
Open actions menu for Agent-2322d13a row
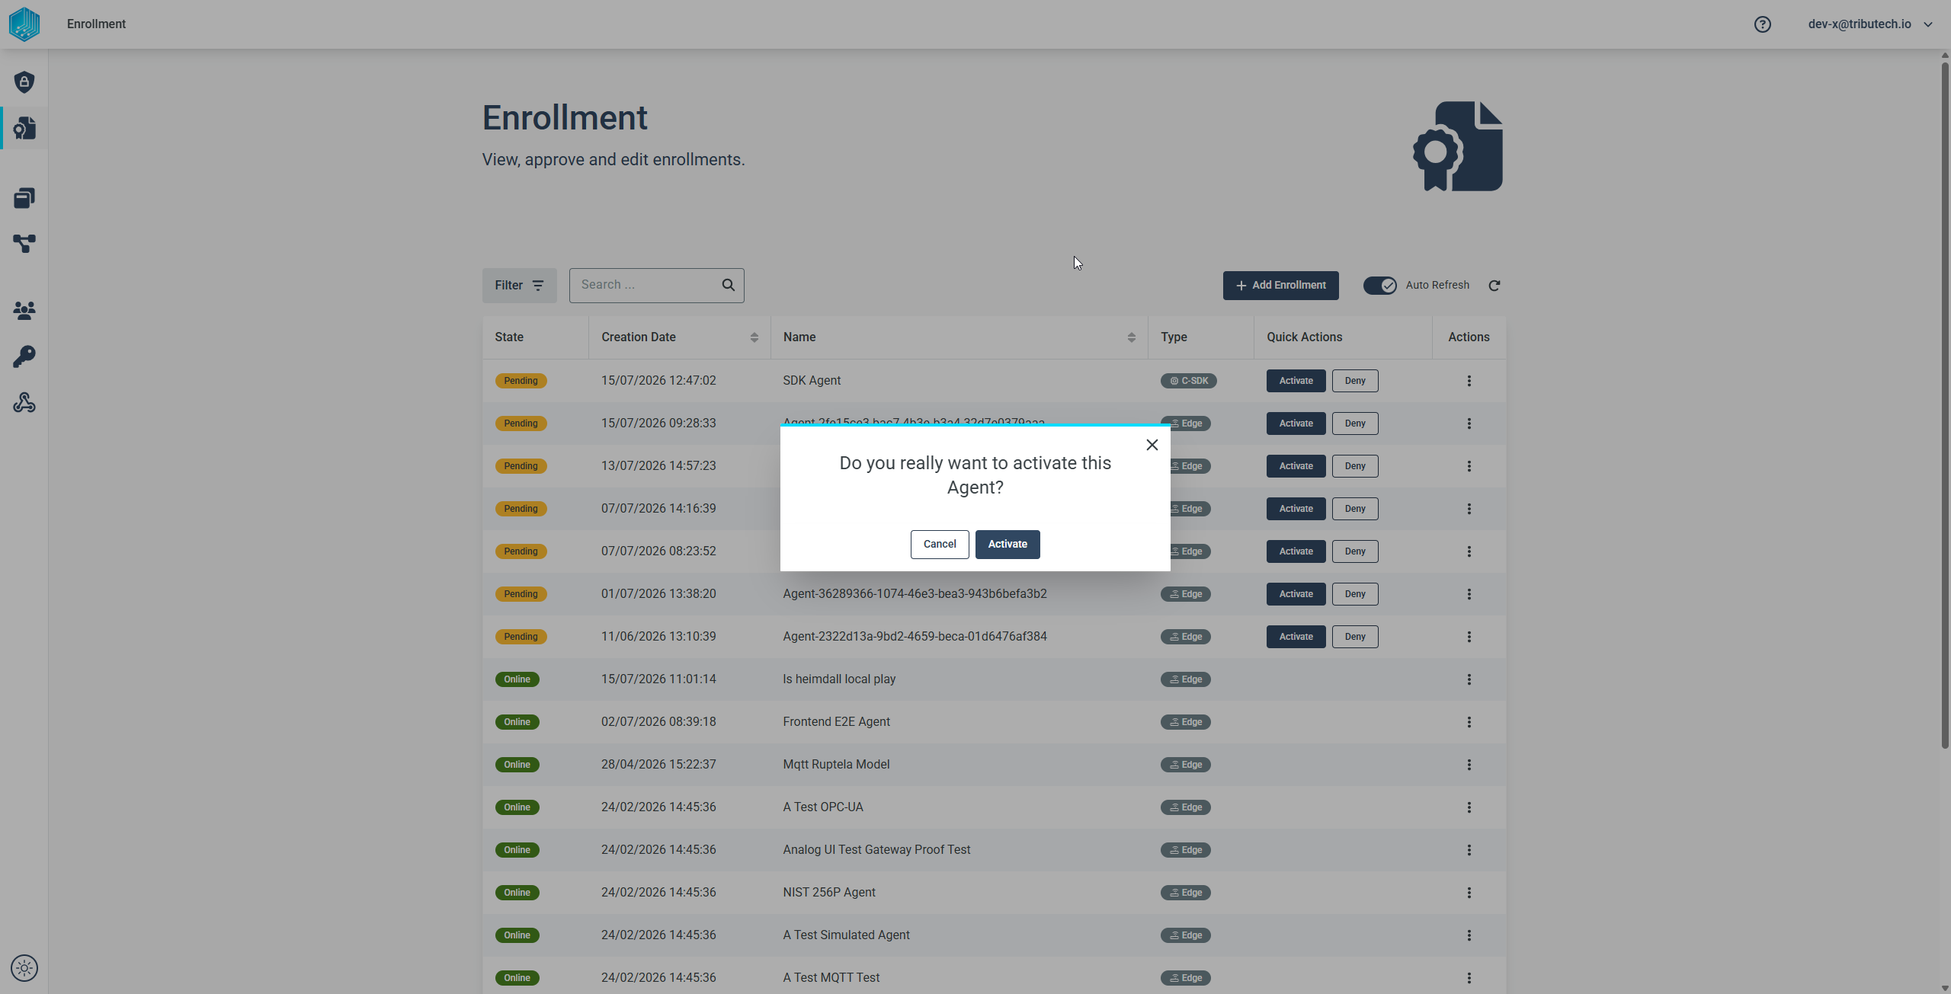[1469, 637]
